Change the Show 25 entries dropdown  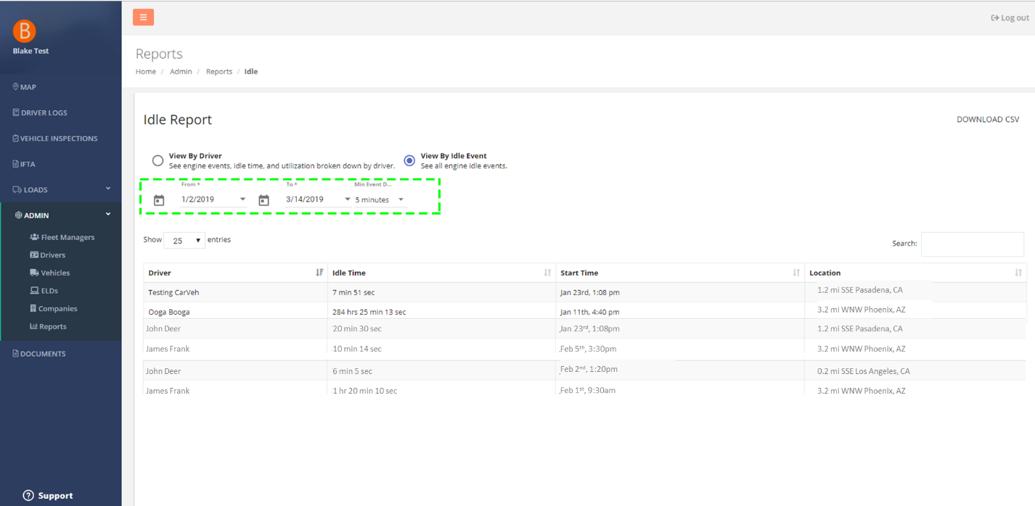pos(184,241)
